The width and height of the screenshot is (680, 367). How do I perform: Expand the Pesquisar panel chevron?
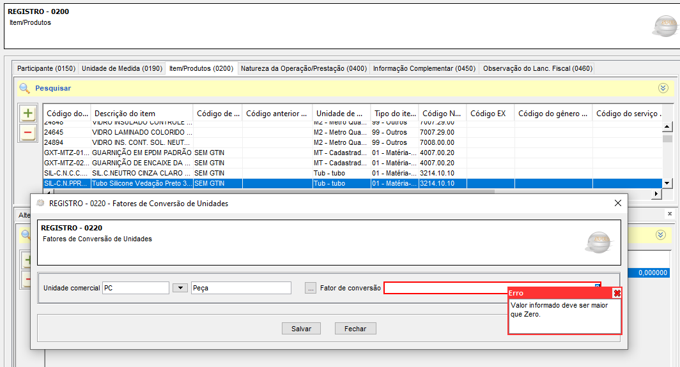(x=663, y=88)
